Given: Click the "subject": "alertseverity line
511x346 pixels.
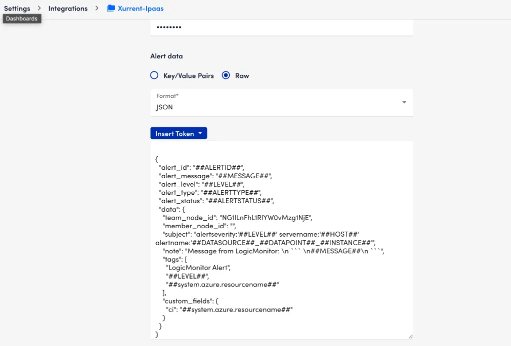Looking at the screenshot, I should (260, 234).
